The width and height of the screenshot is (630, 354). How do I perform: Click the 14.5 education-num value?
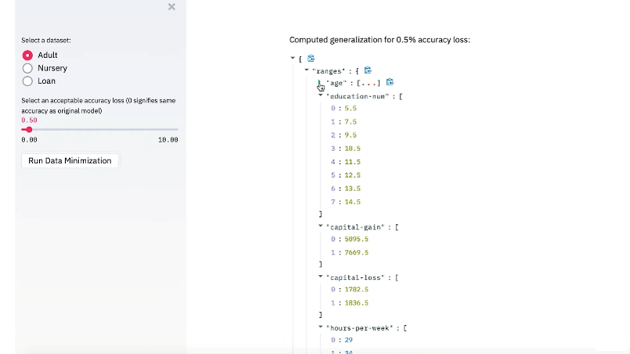[352, 202]
